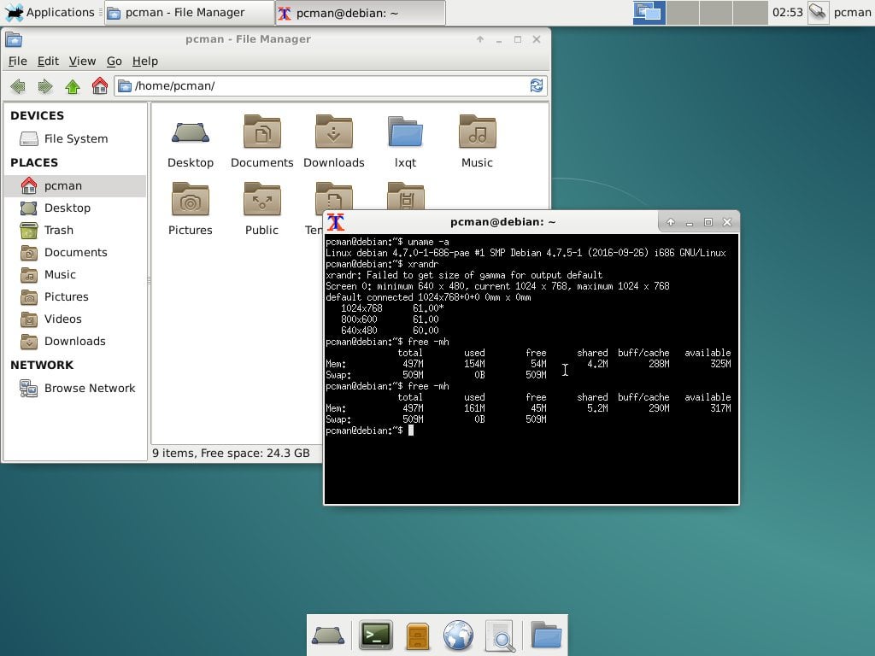Viewport: 875px width, 656px height.
Task: Open the Applications menu
Action: pyautogui.click(x=51, y=12)
